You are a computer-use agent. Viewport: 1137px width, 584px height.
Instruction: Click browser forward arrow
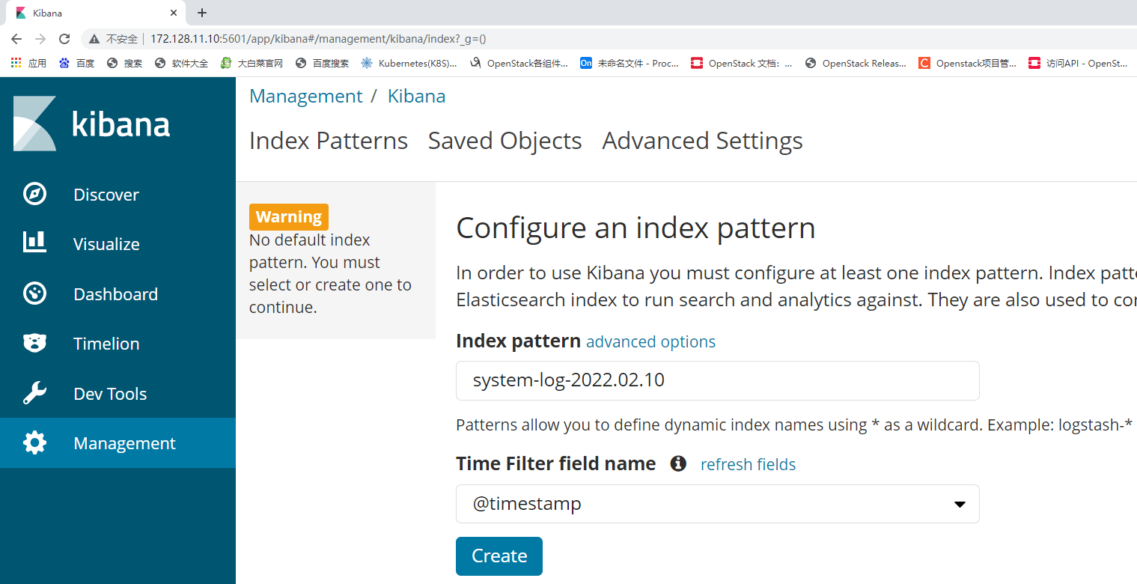(x=40, y=39)
